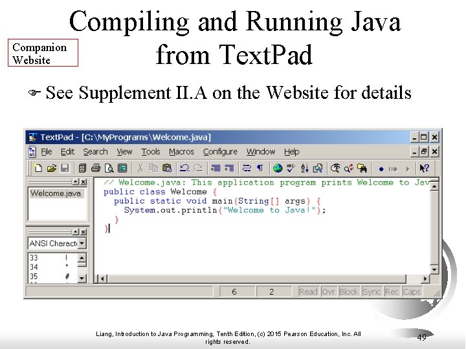Viewport: 466px width, 349px height.
Task: Click the Block status bar indicator
Action: point(349,291)
